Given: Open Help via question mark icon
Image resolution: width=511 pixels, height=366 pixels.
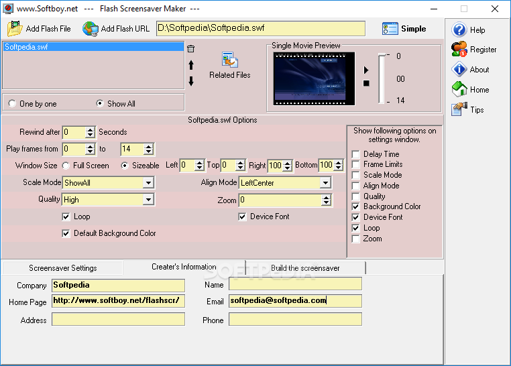Looking at the screenshot, I should click(459, 29).
